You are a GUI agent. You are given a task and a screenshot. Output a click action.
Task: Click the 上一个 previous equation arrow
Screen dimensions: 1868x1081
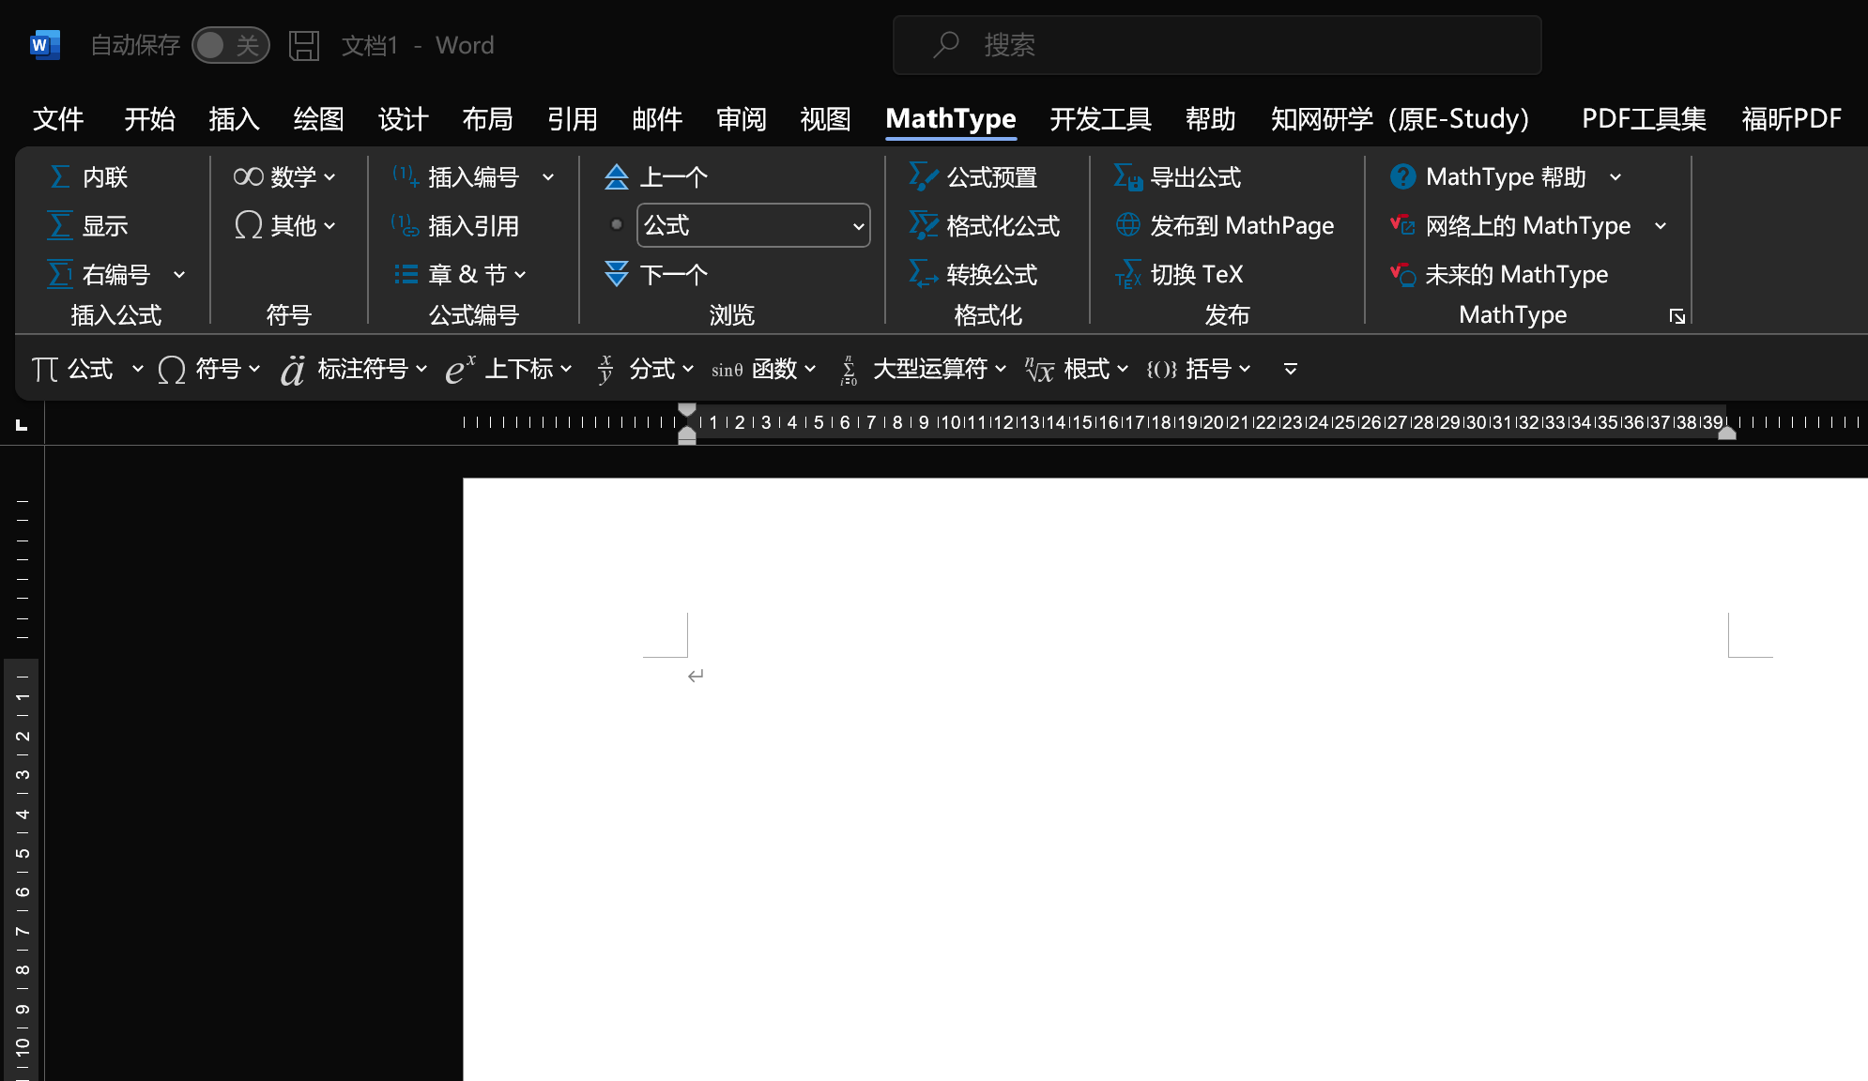[617, 176]
